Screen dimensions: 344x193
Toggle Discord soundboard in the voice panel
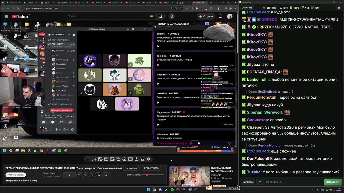click(70, 122)
